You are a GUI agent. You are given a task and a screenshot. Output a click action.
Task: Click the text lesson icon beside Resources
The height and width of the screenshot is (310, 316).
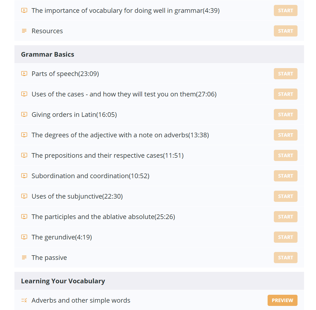tap(24, 31)
